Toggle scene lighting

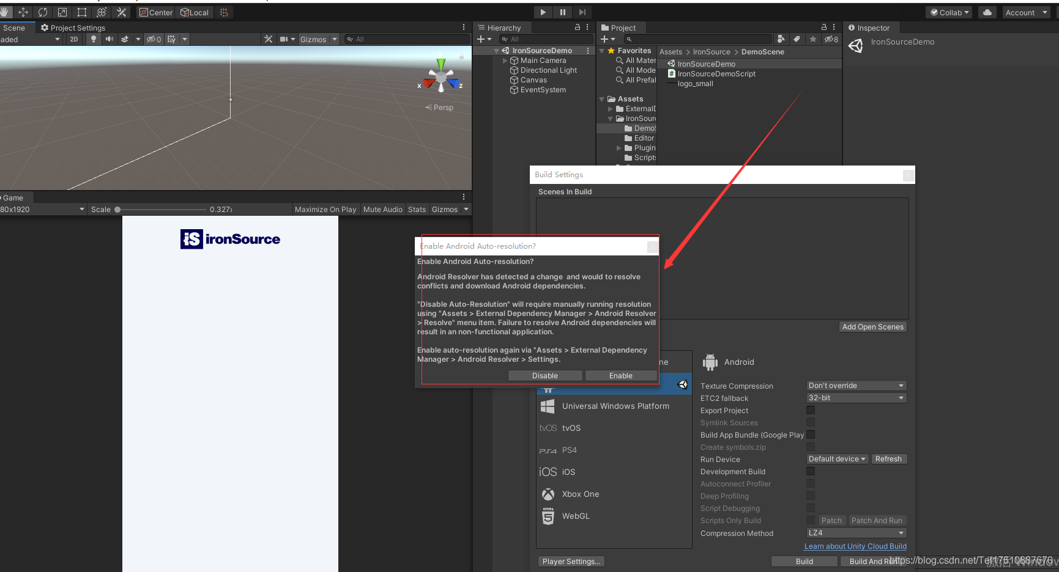click(94, 39)
